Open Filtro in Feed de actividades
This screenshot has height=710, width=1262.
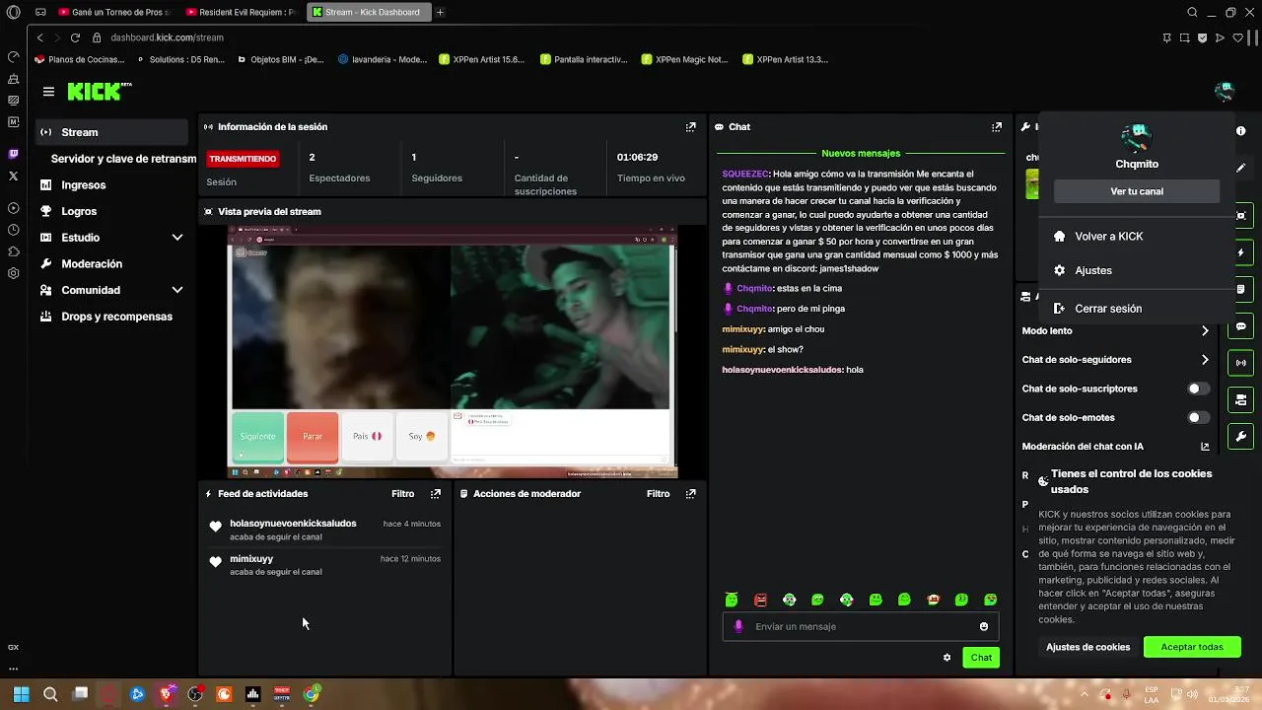click(402, 493)
